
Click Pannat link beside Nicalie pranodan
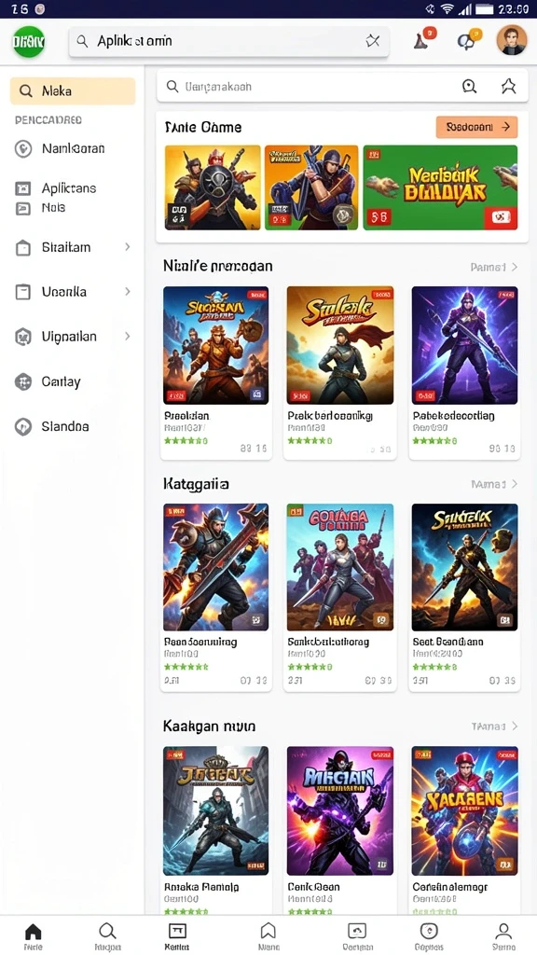(x=493, y=267)
